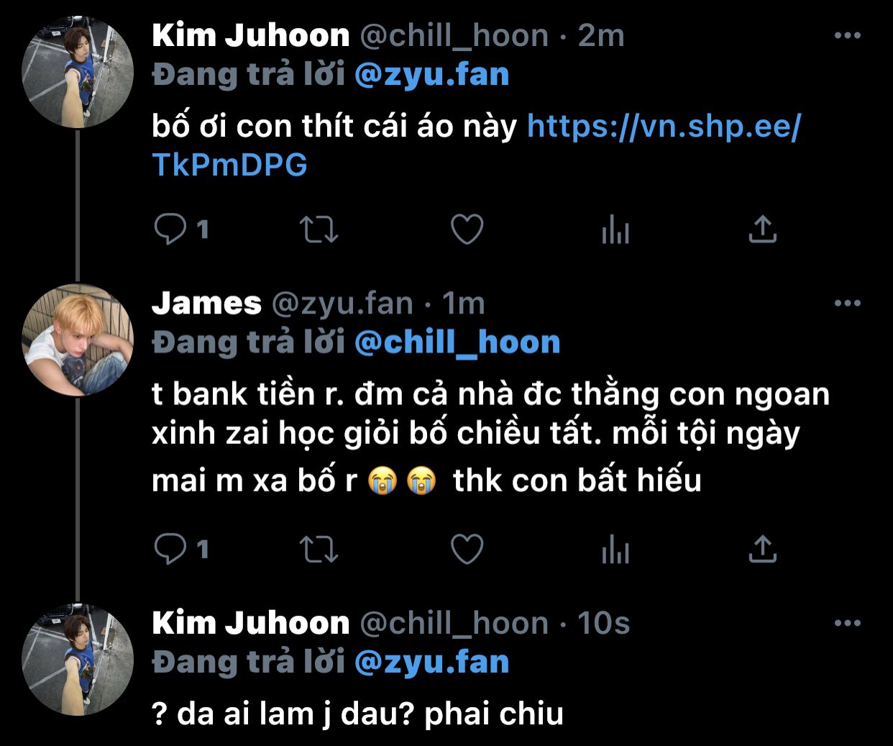Reply to James's tweet

[181, 550]
